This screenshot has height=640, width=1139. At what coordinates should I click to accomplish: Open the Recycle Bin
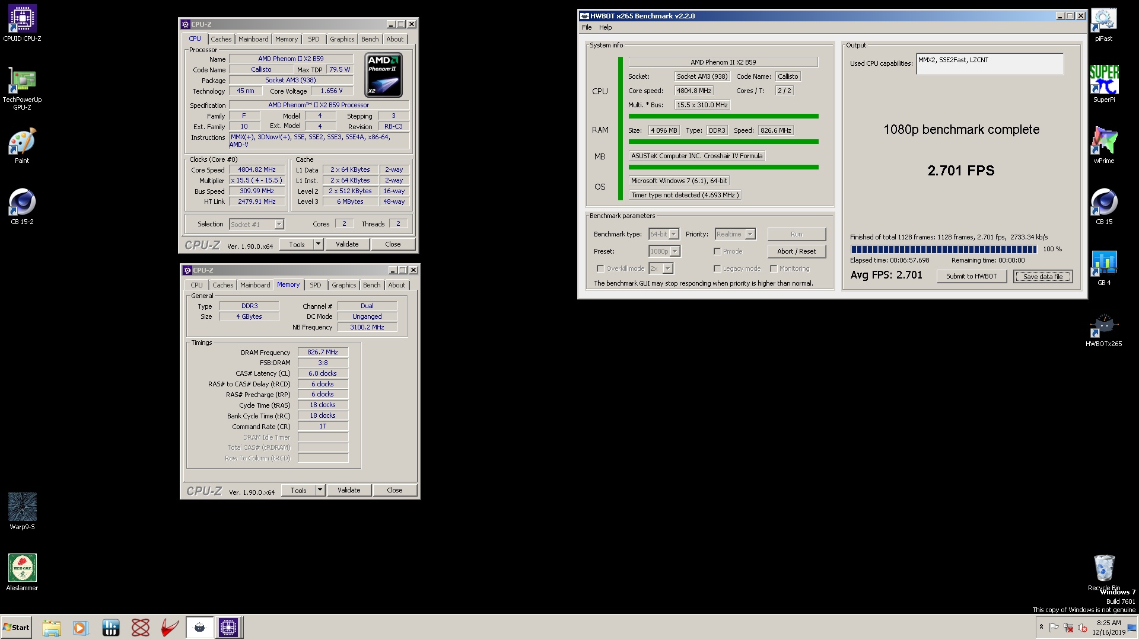coord(1103,572)
